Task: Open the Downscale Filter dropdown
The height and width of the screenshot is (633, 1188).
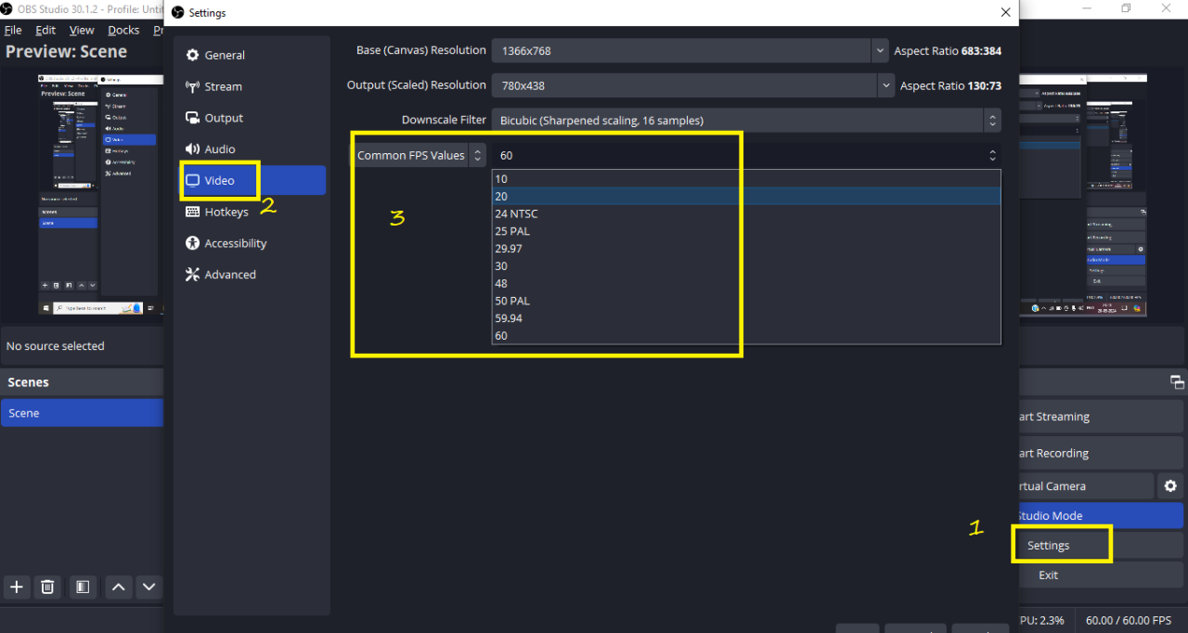Action: (x=992, y=121)
